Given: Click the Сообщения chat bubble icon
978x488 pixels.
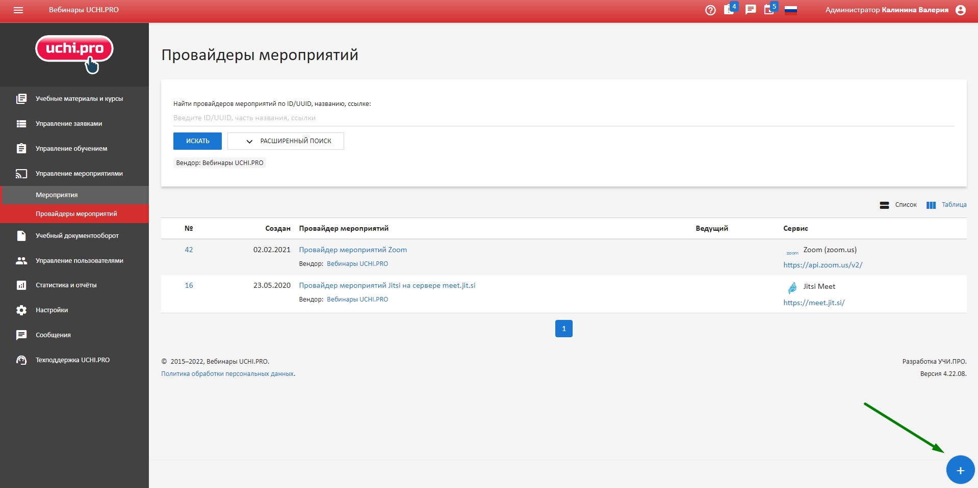Looking at the screenshot, I should coord(21,335).
